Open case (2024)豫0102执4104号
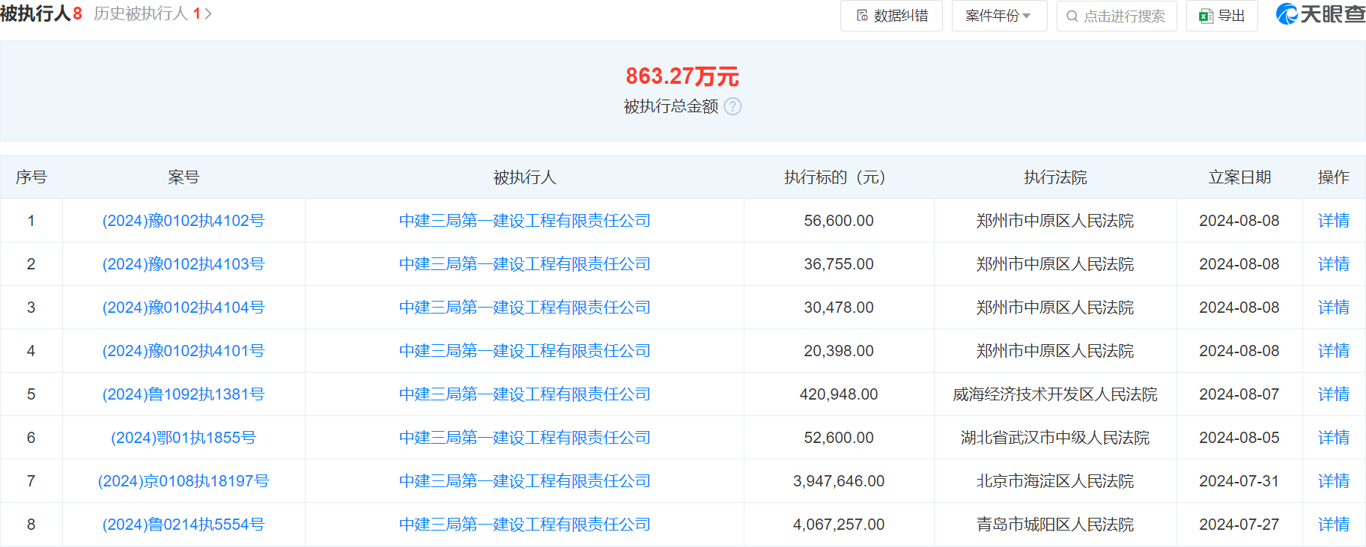Viewport: 1366px width, 547px height. pos(183,308)
